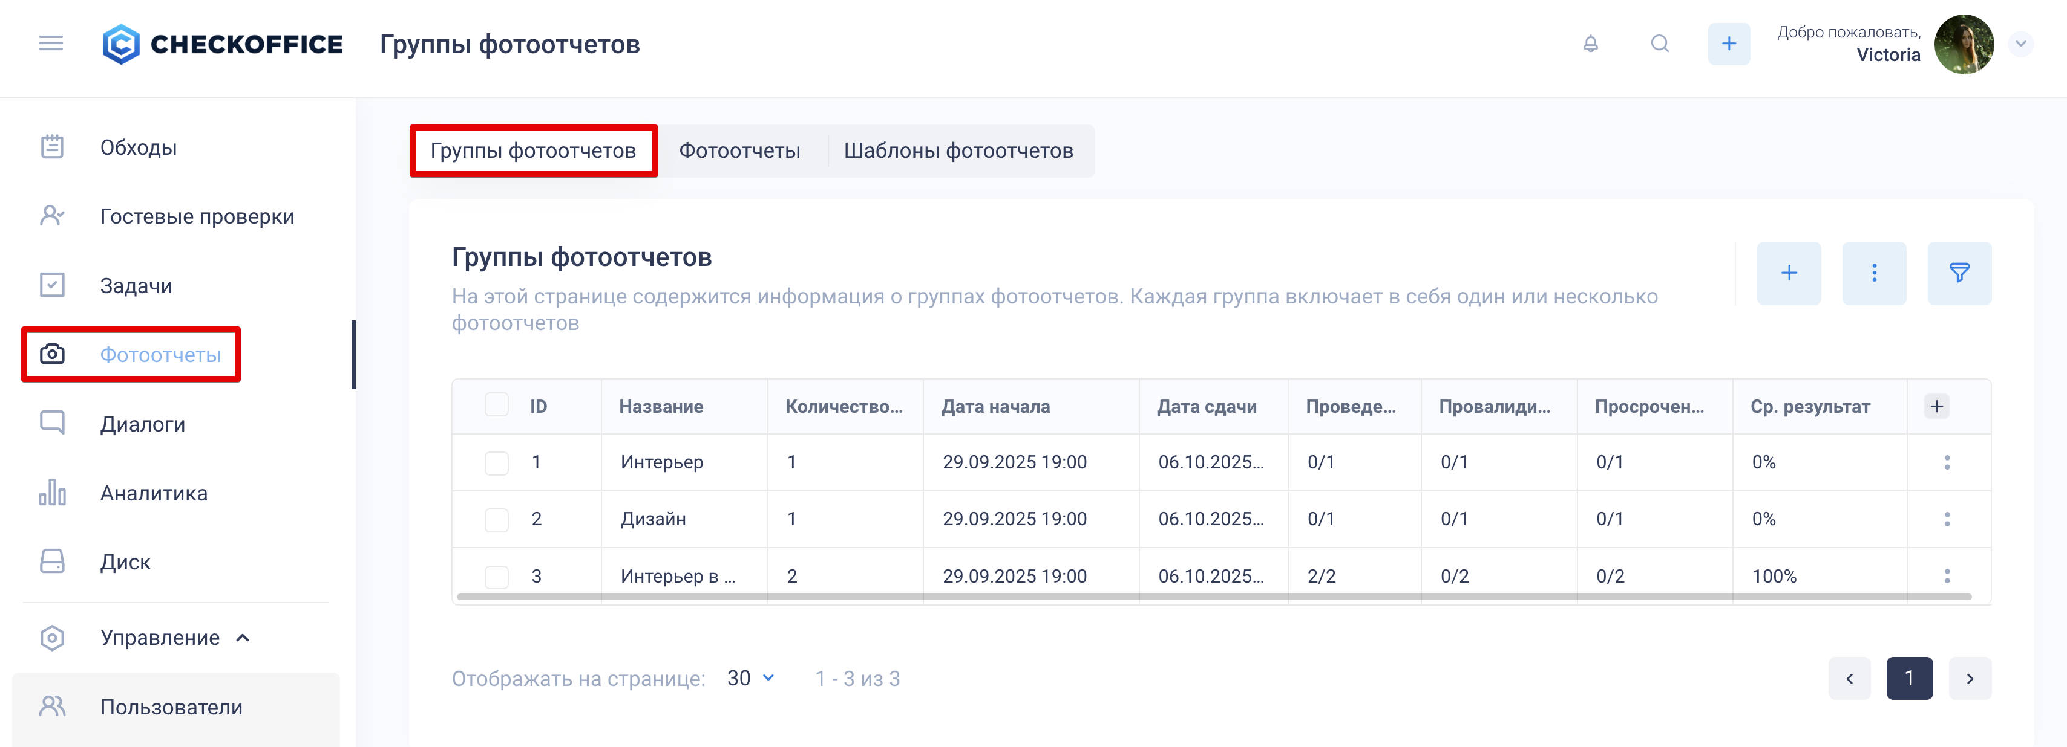Click page number 1 button

coord(1909,678)
